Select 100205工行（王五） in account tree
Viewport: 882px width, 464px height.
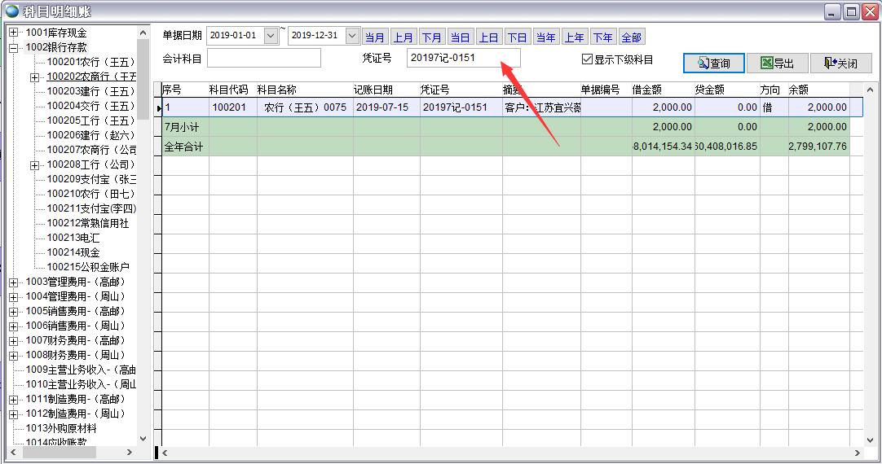90,120
